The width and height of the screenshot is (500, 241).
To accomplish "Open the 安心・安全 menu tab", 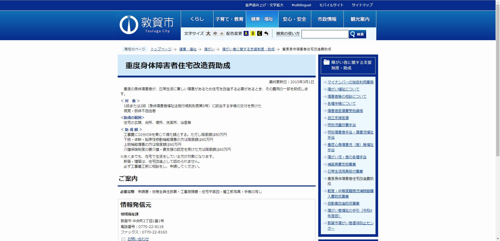I will [295, 19].
